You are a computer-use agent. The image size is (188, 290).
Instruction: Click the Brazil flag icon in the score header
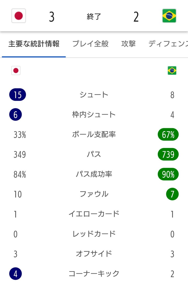point(169,16)
